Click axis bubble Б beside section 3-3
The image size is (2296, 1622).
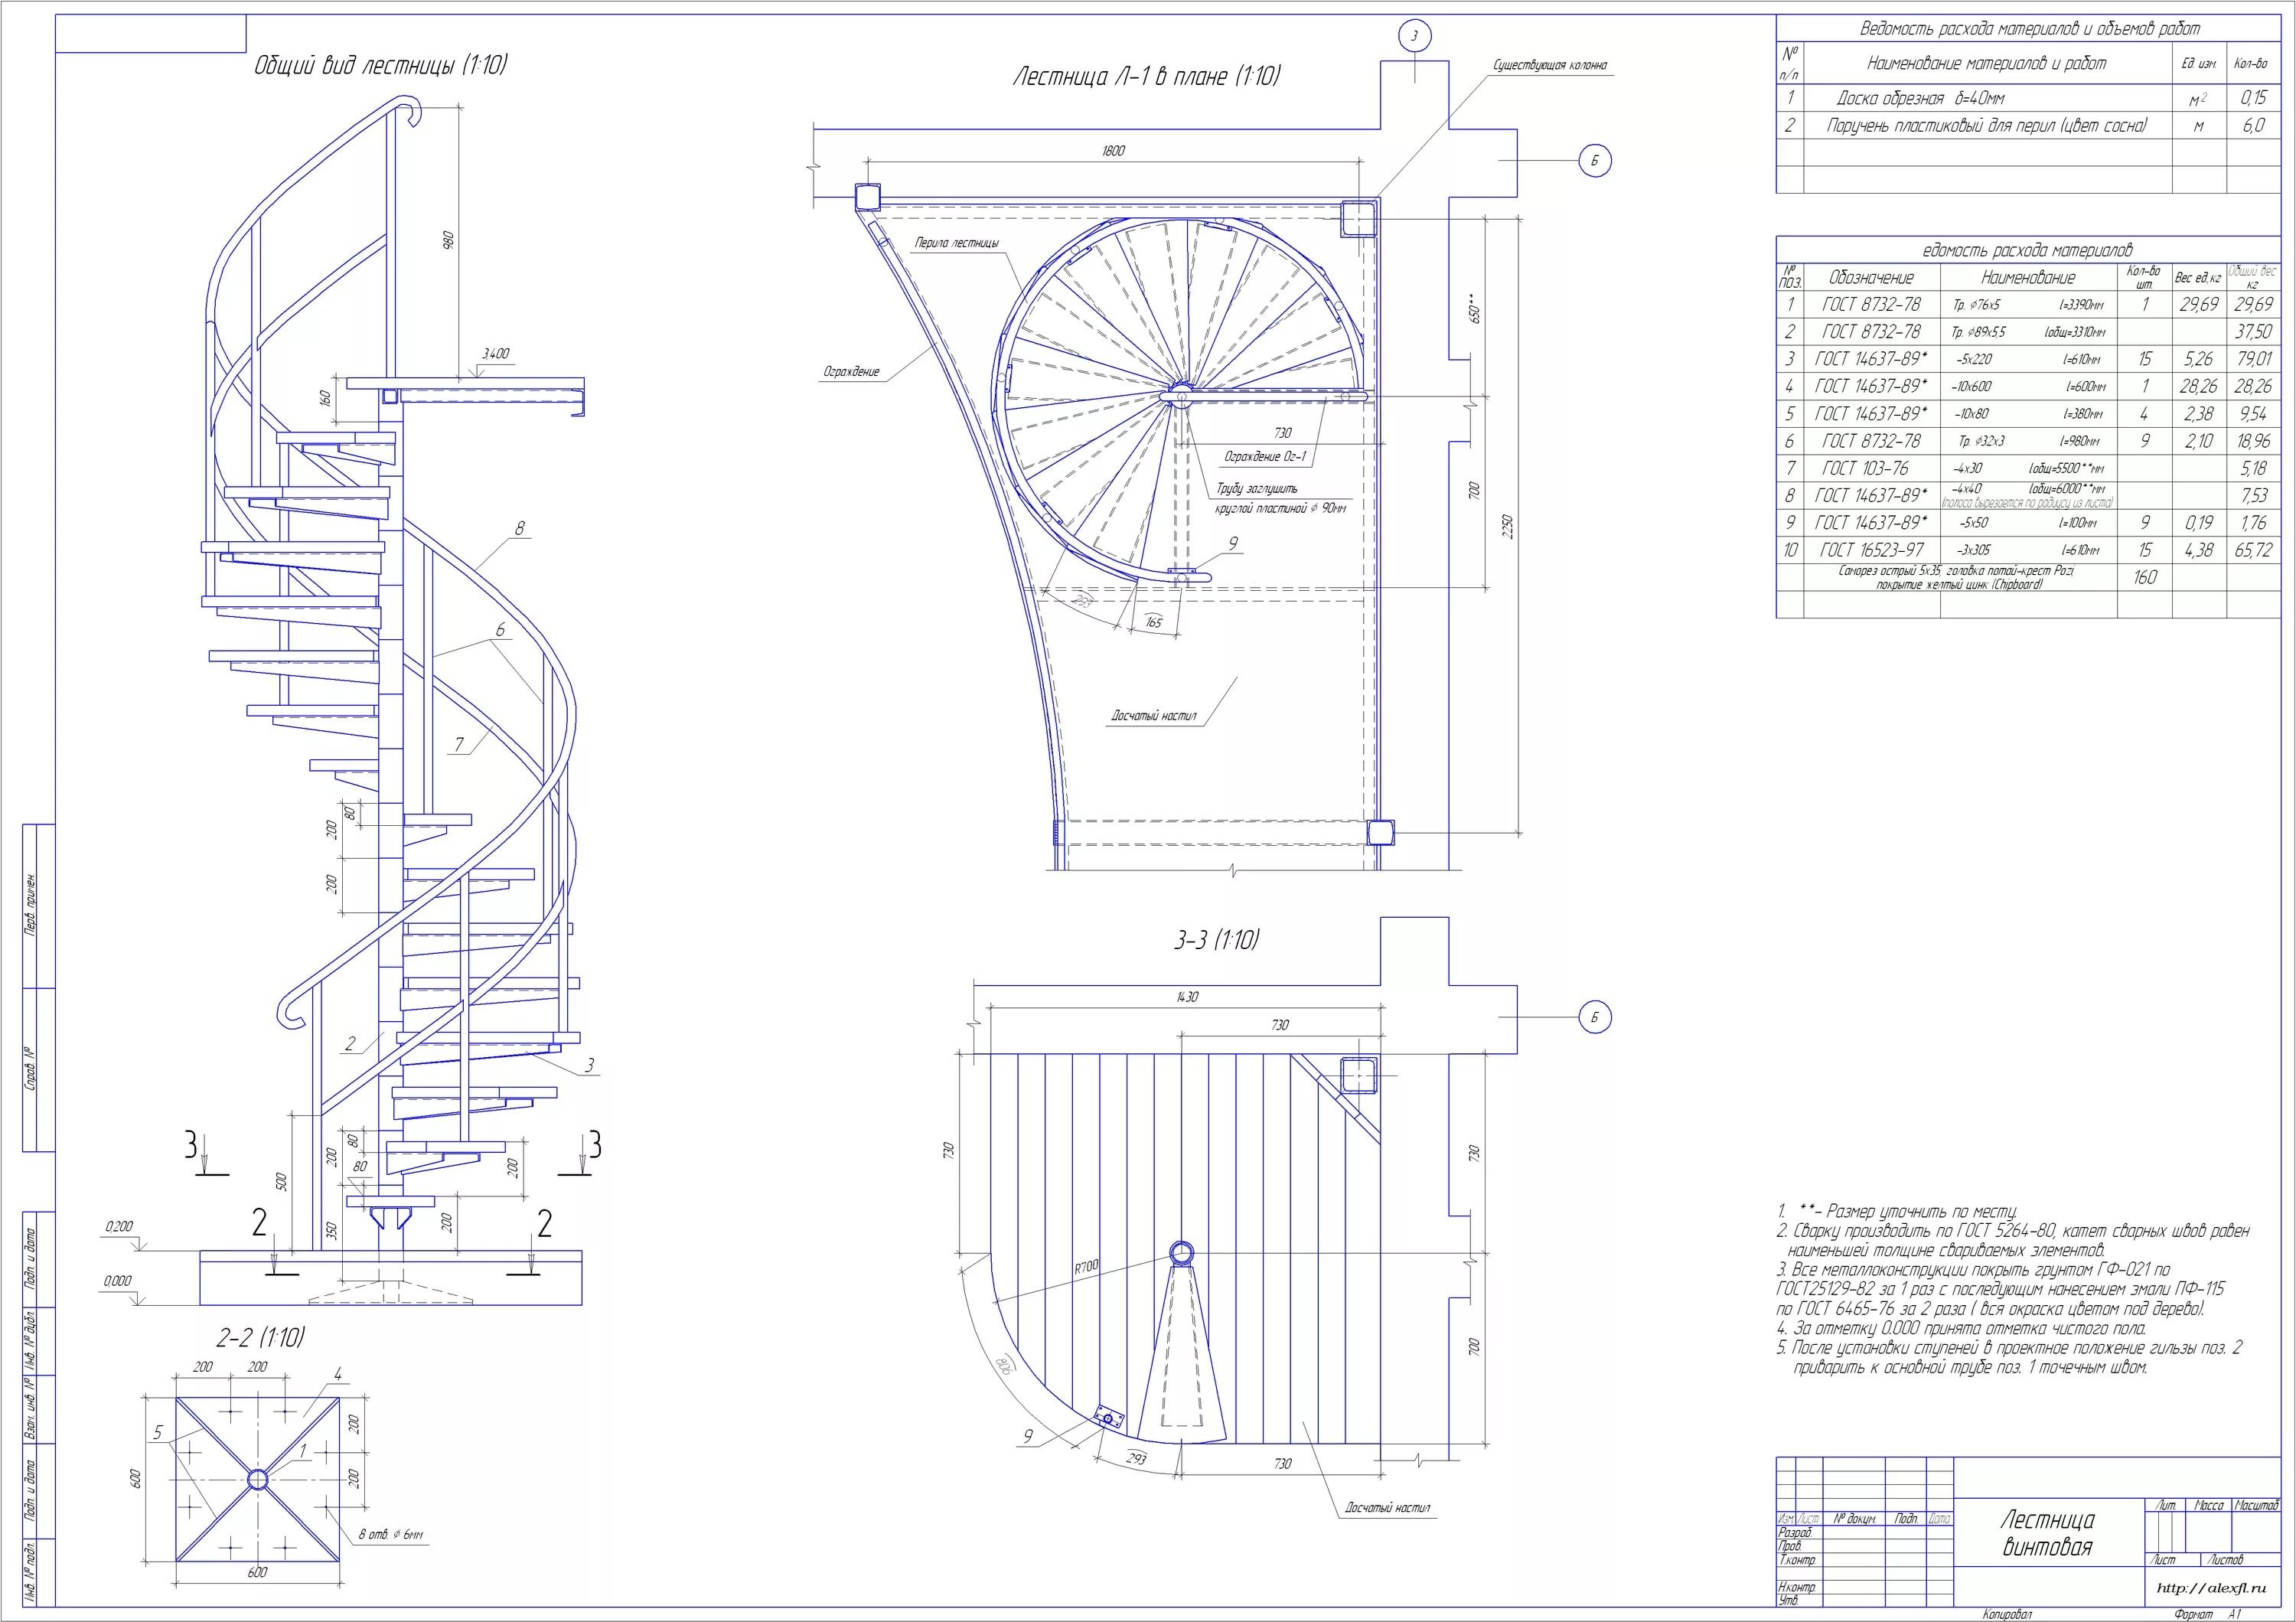pyautogui.click(x=1595, y=1018)
